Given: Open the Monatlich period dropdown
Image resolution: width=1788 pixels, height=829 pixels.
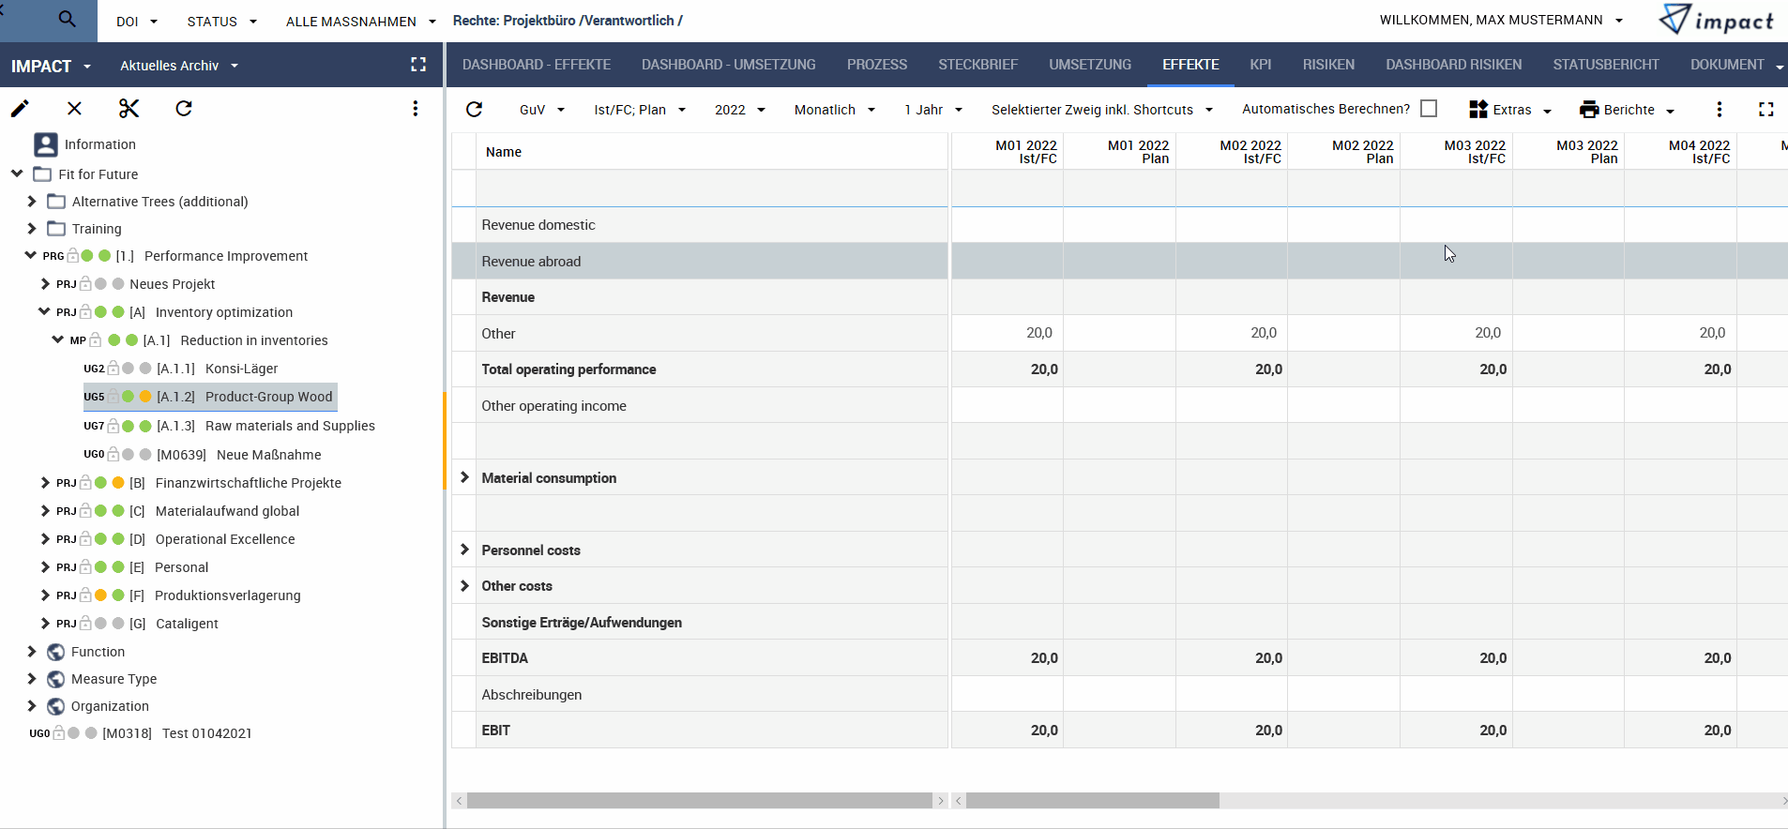Looking at the screenshot, I should [834, 110].
